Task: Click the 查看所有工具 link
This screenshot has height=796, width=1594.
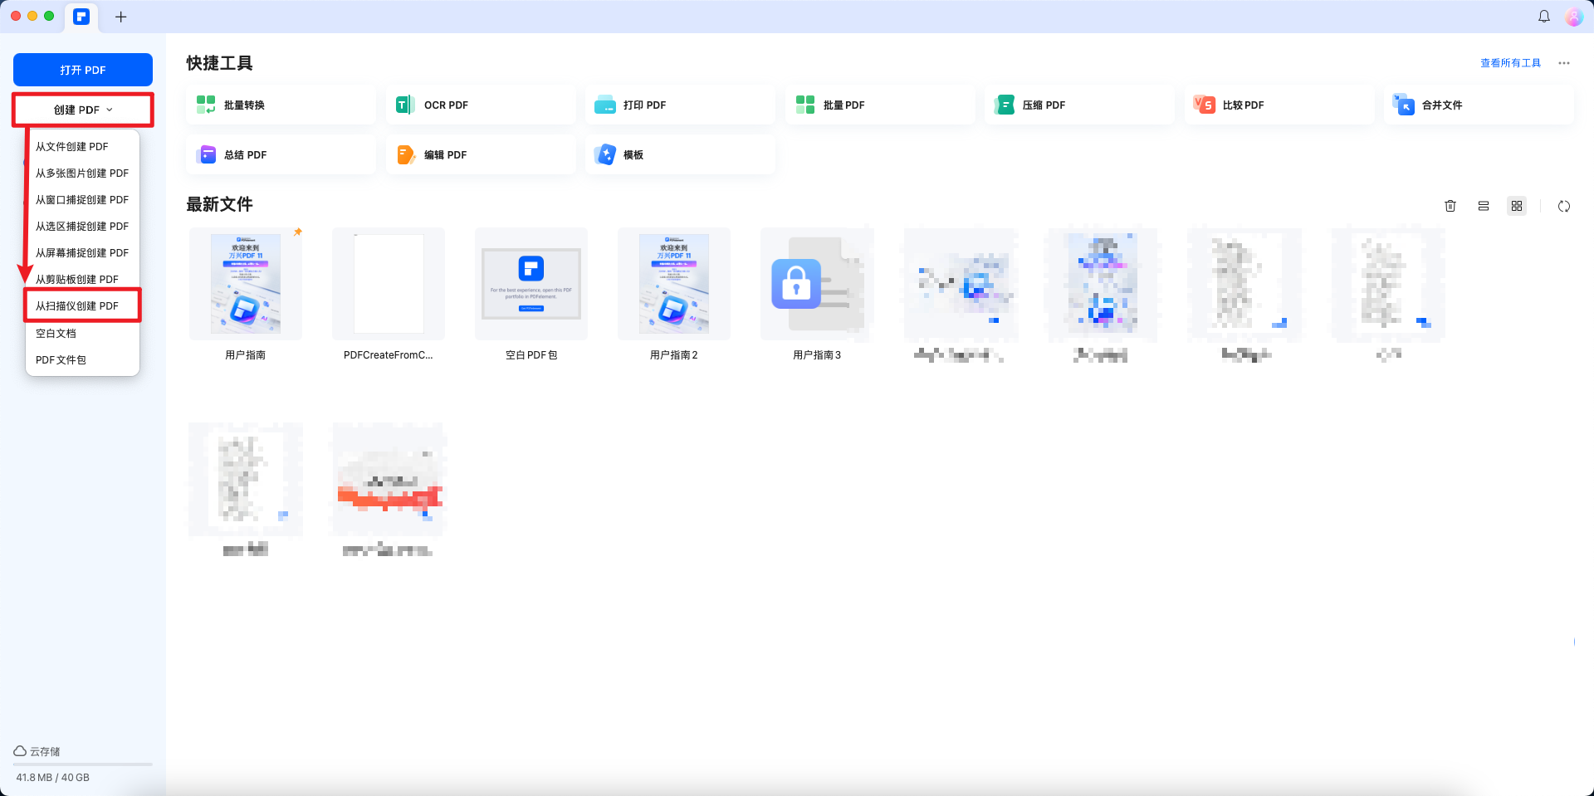Action: click(x=1510, y=63)
